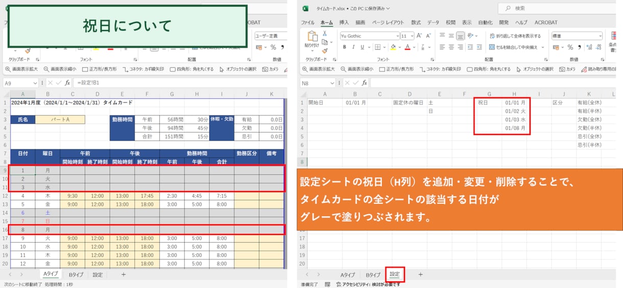Toggle 折り返して全体を表示する wrap text
Image resolution: width=623 pixels, height=288 pixels.
point(515,36)
